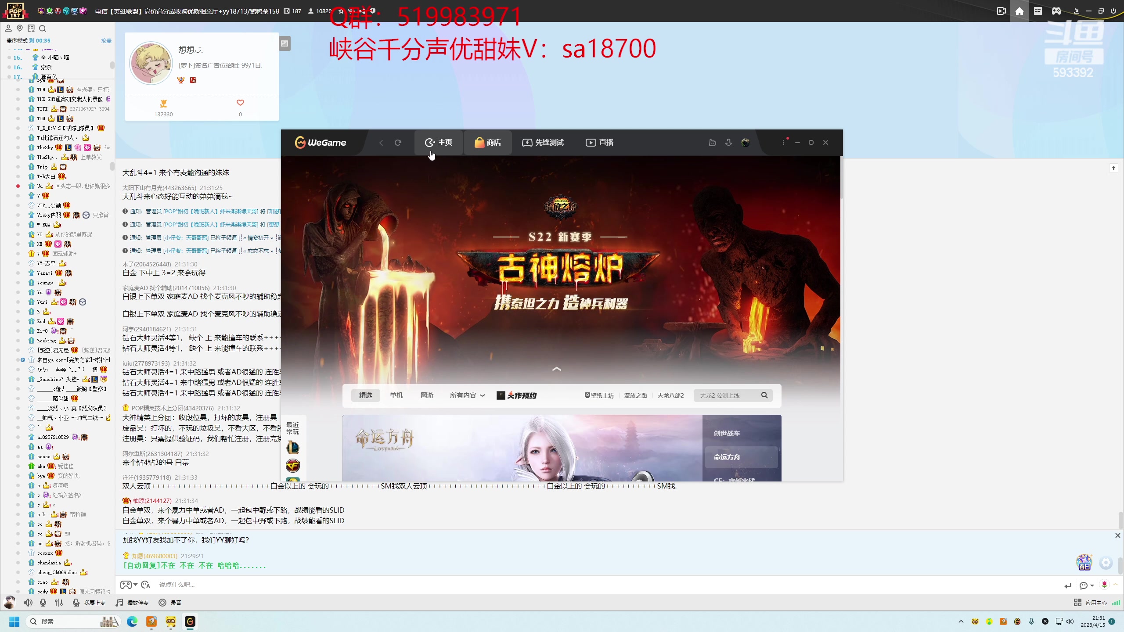The image size is (1124, 632).
Task: Expand the profile card picture icon
Action: pyautogui.click(x=285, y=43)
